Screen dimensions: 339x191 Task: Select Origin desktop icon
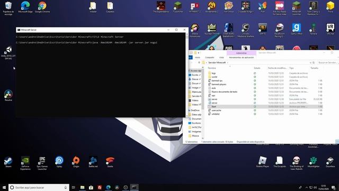tap(76, 162)
